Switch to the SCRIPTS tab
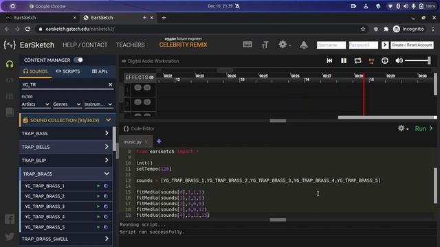The image size is (440, 247). pos(67,71)
